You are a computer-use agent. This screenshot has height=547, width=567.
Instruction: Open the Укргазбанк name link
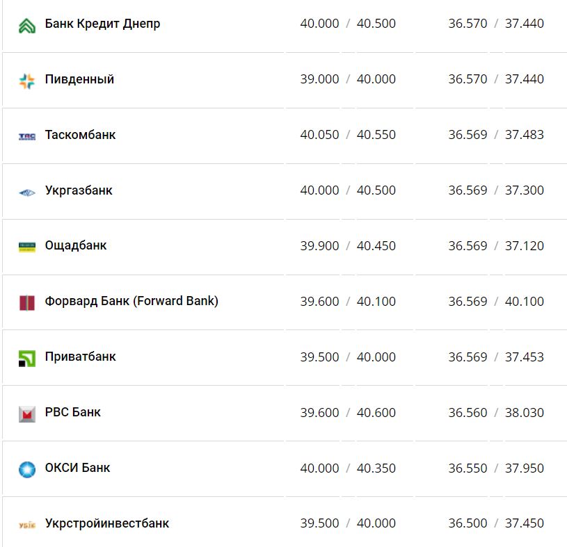[79, 190]
